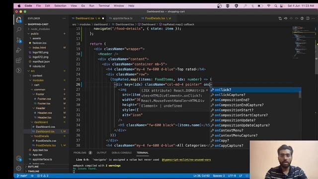This screenshot has width=318, height=179.
Task: Open the File menu
Action: (x=38, y=6)
